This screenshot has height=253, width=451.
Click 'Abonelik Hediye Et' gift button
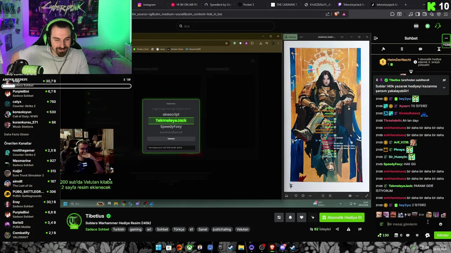tap(342, 218)
